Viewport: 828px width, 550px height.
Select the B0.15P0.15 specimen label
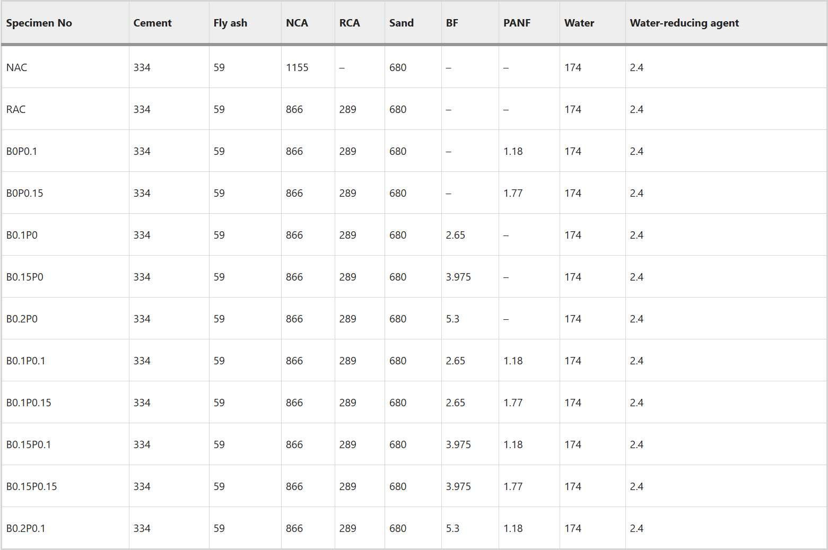(32, 486)
